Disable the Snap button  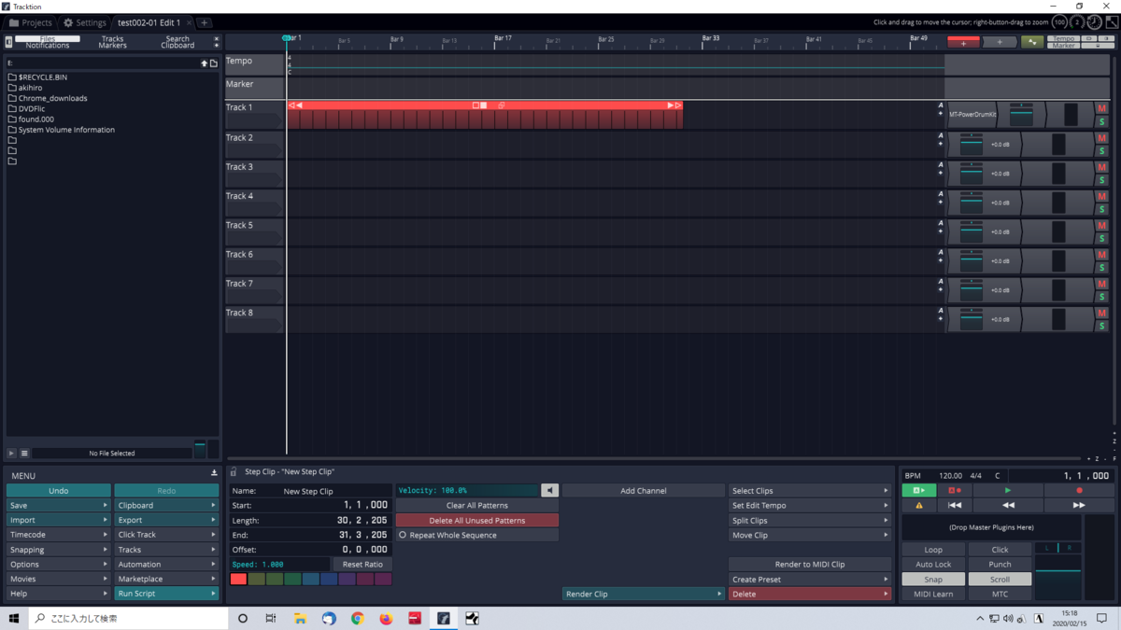pyautogui.click(x=933, y=579)
